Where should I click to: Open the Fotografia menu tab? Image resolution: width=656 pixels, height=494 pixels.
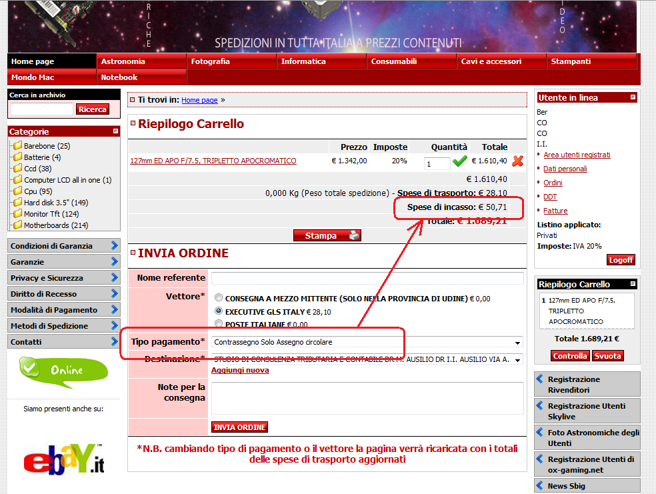click(x=231, y=61)
